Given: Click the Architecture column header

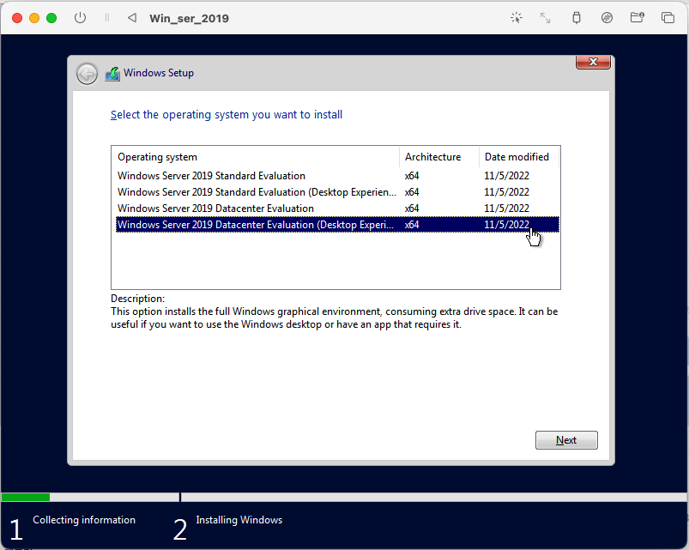Looking at the screenshot, I should click(x=439, y=157).
